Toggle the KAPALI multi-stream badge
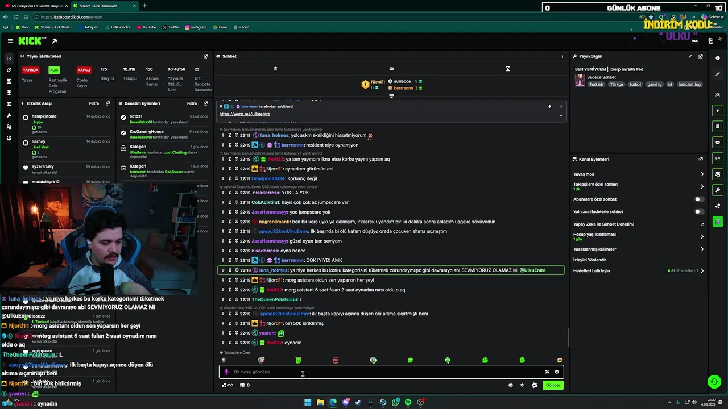The width and height of the screenshot is (728, 409). point(84,70)
